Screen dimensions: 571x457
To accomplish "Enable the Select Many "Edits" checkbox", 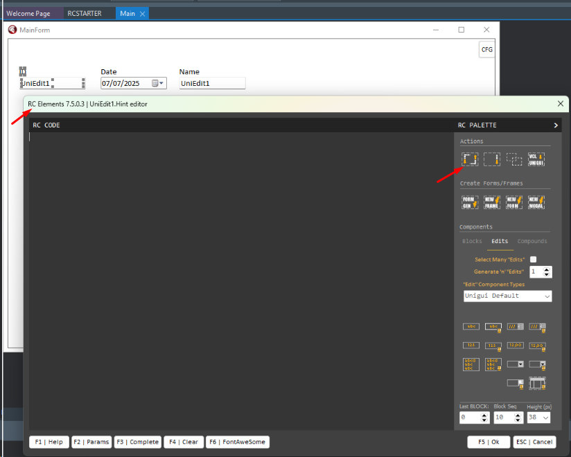I will (x=533, y=260).
